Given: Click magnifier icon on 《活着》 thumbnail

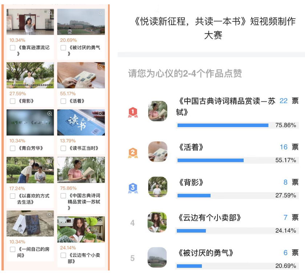Looking at the screenshot, I should [x=100, y=66].
